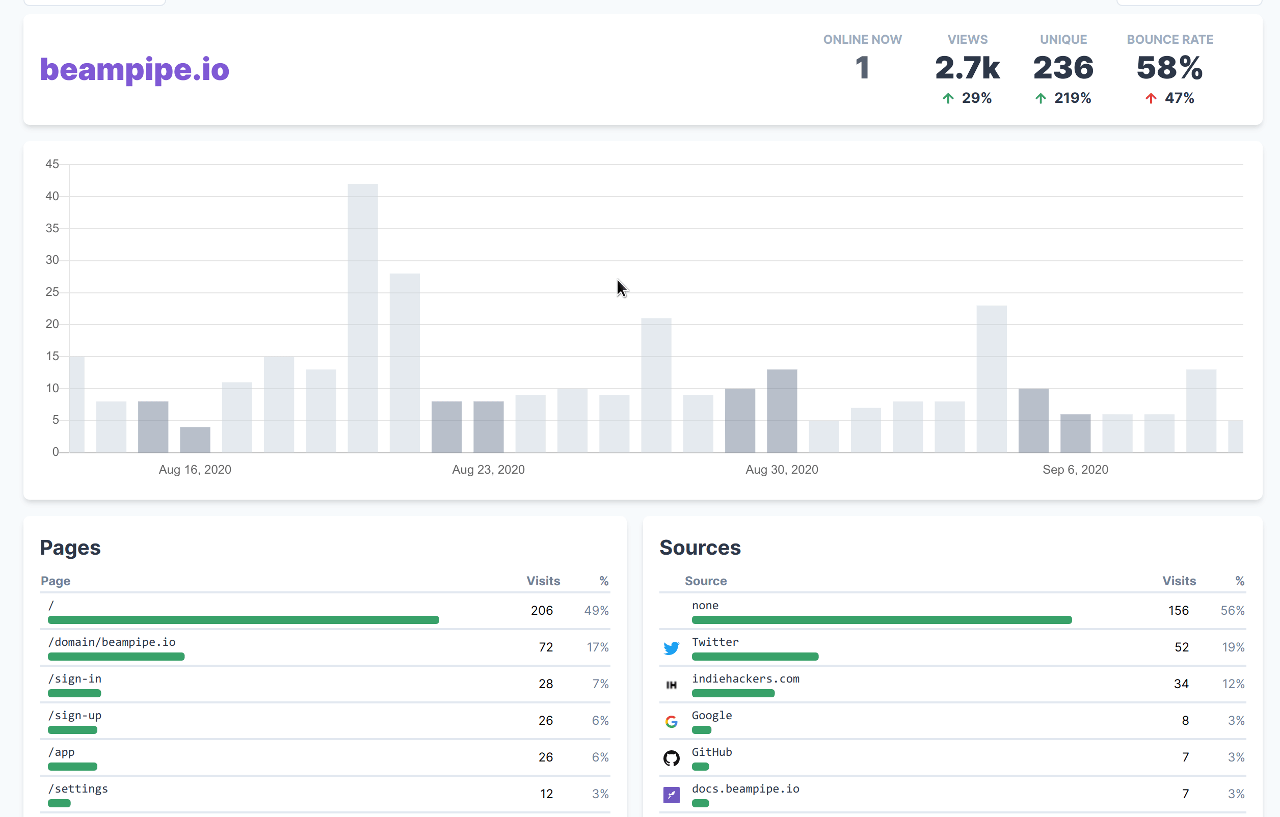Screen dimensions: 1280x817
Task: Click the indiehackers.com IH icon
Action: point(672,685)
